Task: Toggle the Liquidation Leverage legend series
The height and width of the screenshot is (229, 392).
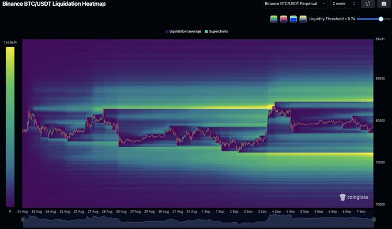Action: click(183, 32)
